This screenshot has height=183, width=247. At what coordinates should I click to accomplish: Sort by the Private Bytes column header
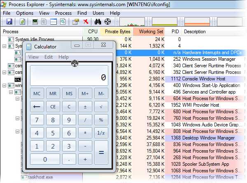point(116,32)
